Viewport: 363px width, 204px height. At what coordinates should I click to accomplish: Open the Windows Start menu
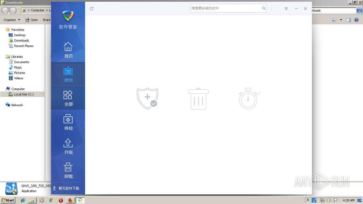8,200
